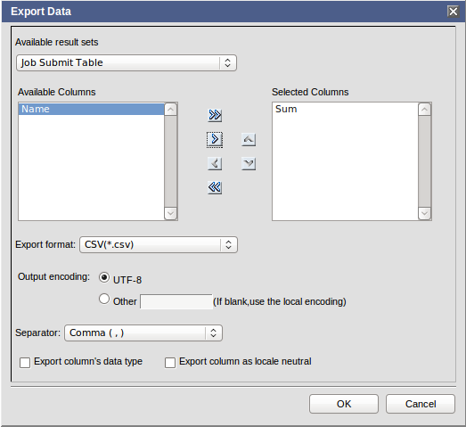Click down arrow of Selected Columns scrollbar
This screenshot has height=427, width=466.
[x=424, y=213]
